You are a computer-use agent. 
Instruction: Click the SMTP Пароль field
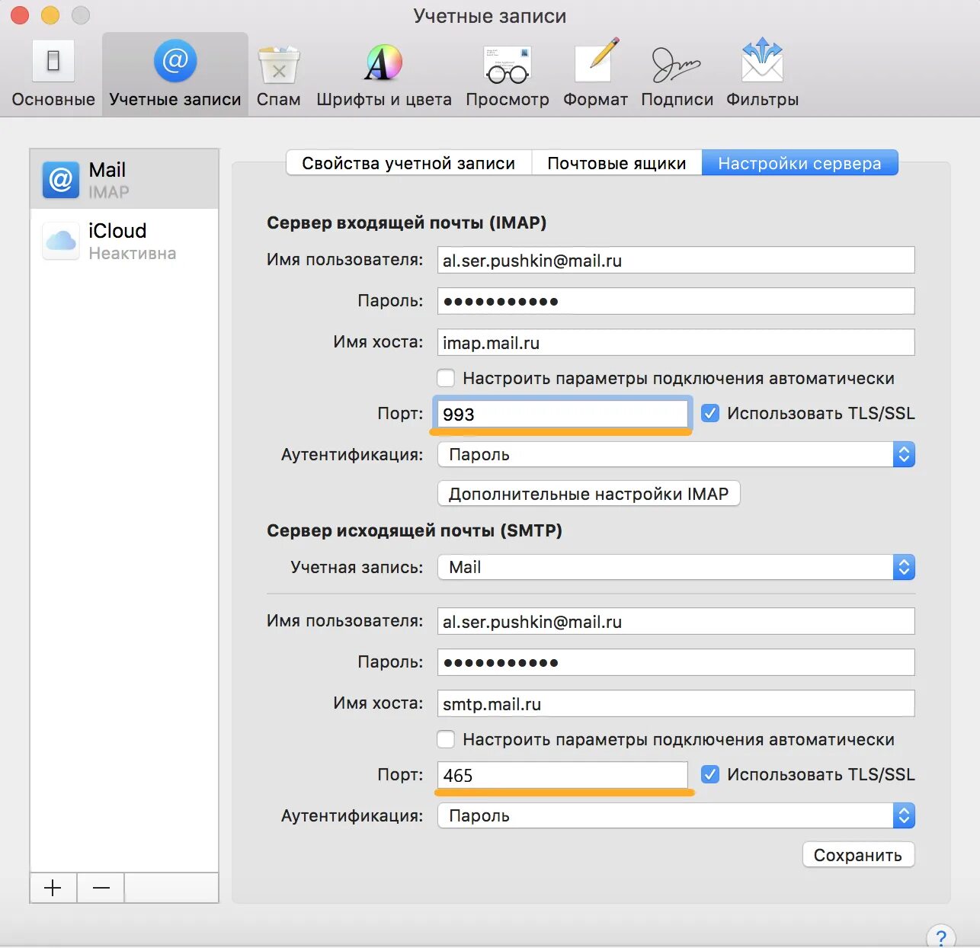pyautogui.click(x=676, y=662)
